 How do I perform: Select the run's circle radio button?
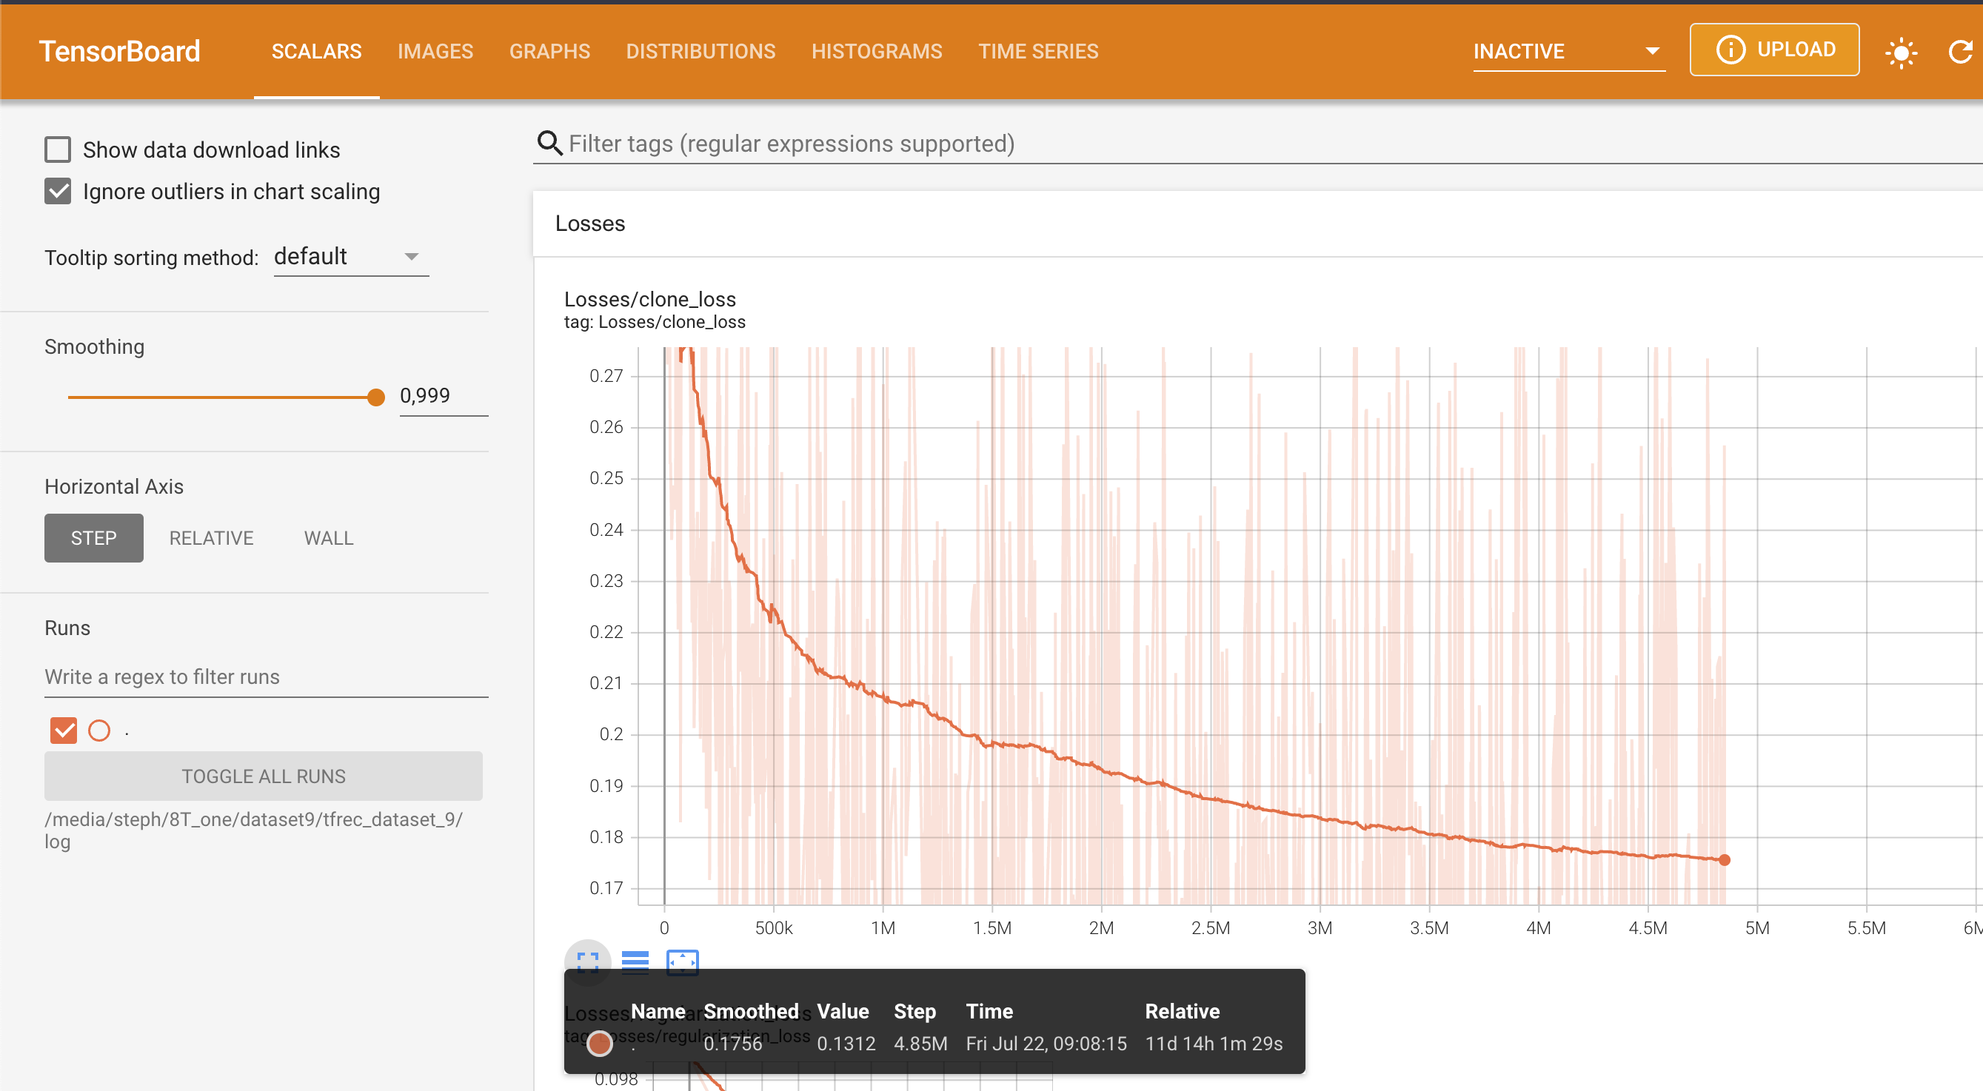point(99,730)
